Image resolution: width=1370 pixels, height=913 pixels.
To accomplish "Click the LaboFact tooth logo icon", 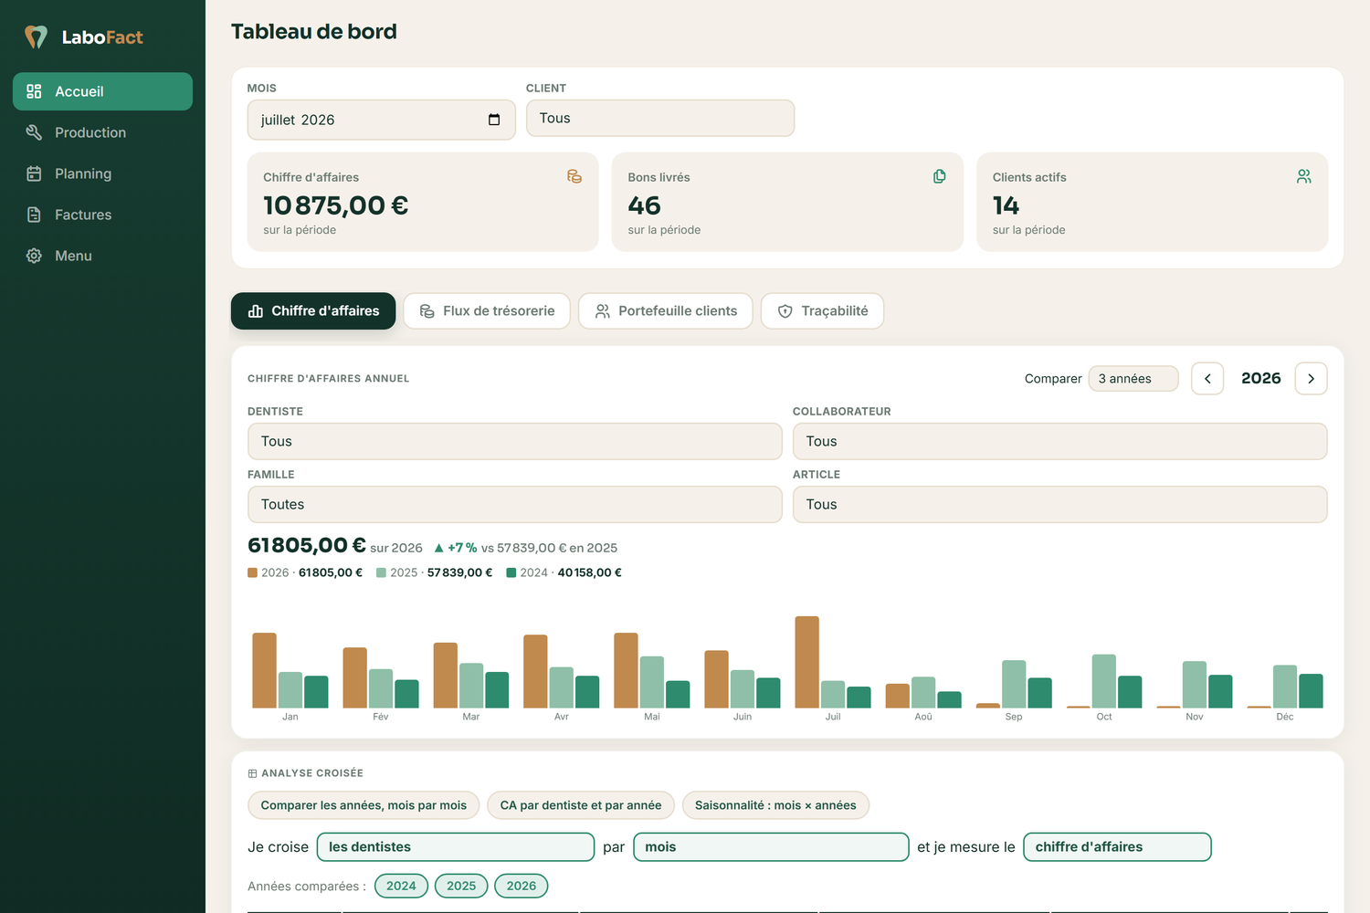I will click(36, 37).
